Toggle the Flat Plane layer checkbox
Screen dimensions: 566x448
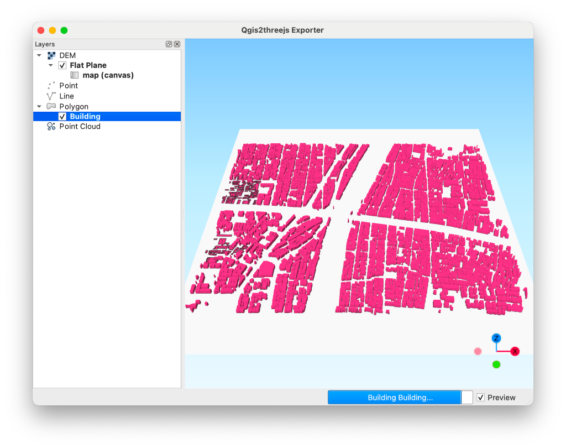(x=62, y=65)
